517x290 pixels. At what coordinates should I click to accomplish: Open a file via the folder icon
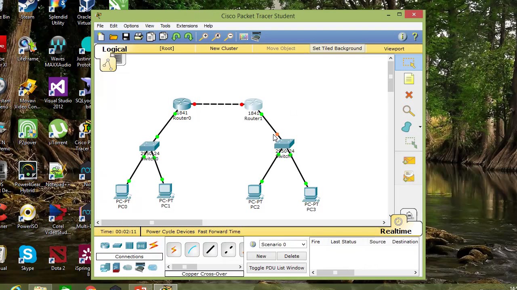pos(113,37)
